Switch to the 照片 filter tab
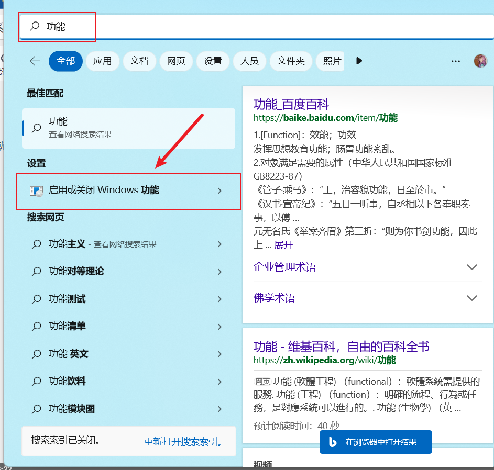Image resolution: width=494 pixels, height=470 pixels. click(x=330, y=61)
